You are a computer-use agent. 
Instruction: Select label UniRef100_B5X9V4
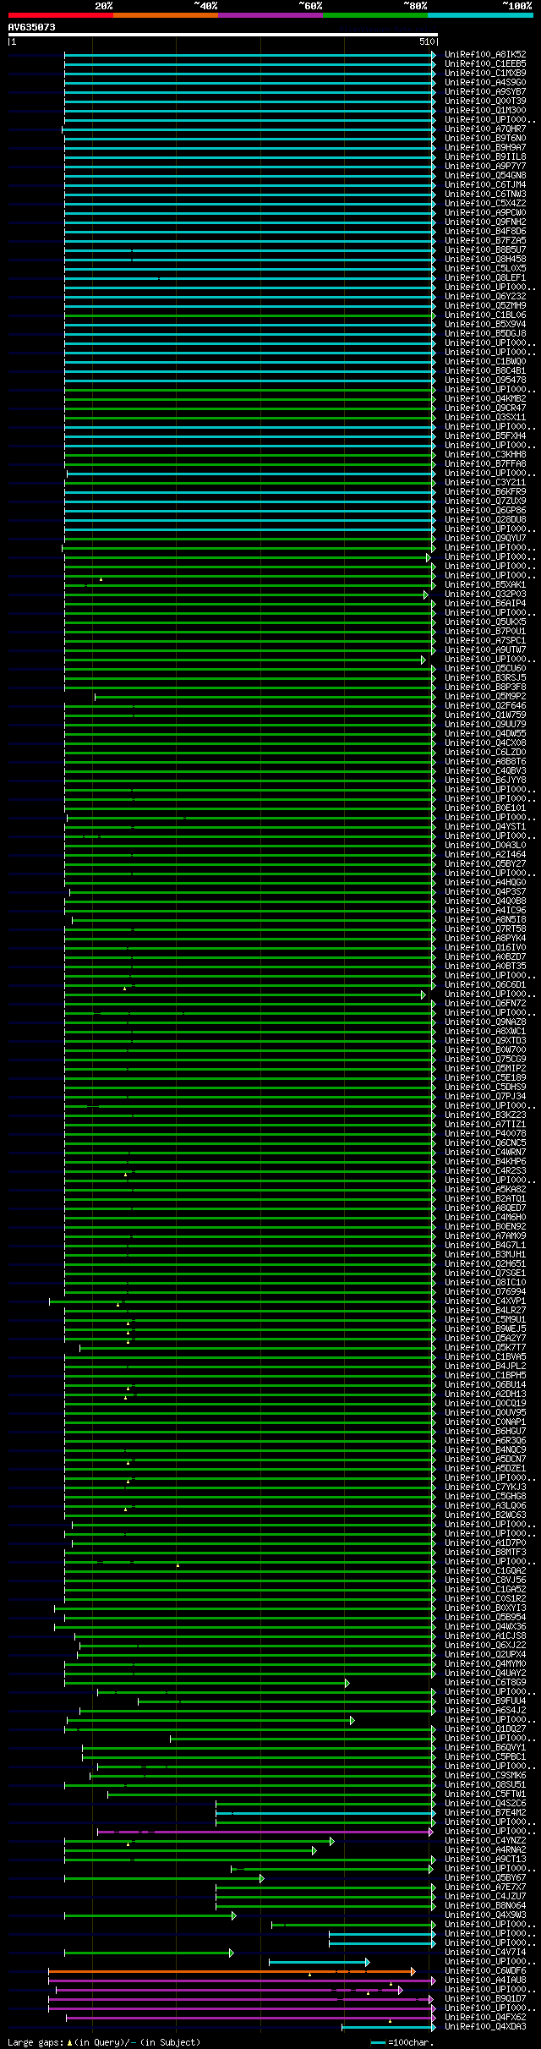coord(485,325)
